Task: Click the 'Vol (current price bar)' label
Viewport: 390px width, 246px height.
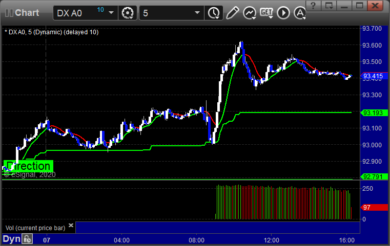Action: [35, 228]
